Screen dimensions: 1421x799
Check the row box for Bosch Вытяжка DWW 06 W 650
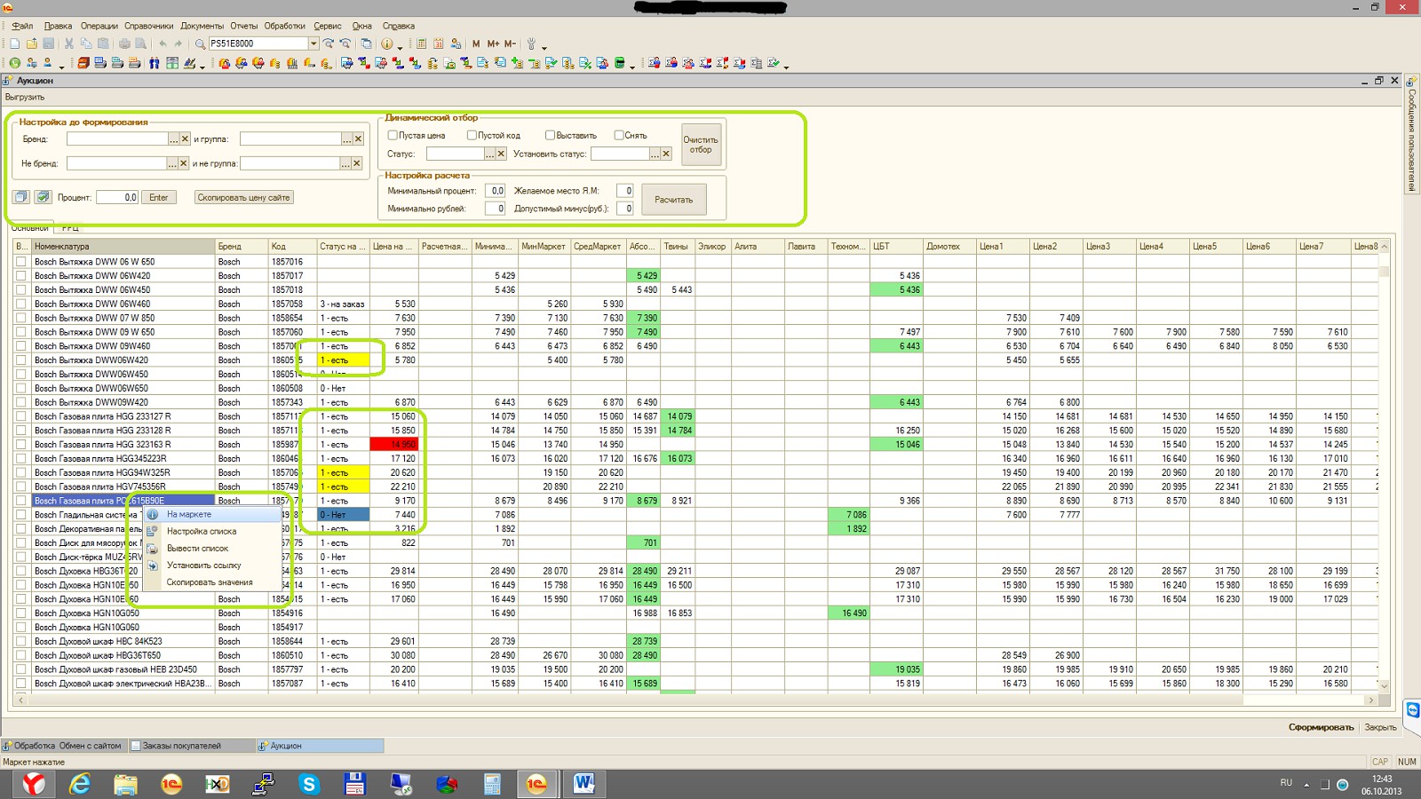click(20, 262)
